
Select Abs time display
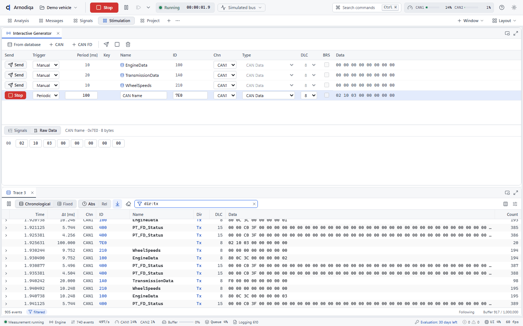tap(89, 204)
